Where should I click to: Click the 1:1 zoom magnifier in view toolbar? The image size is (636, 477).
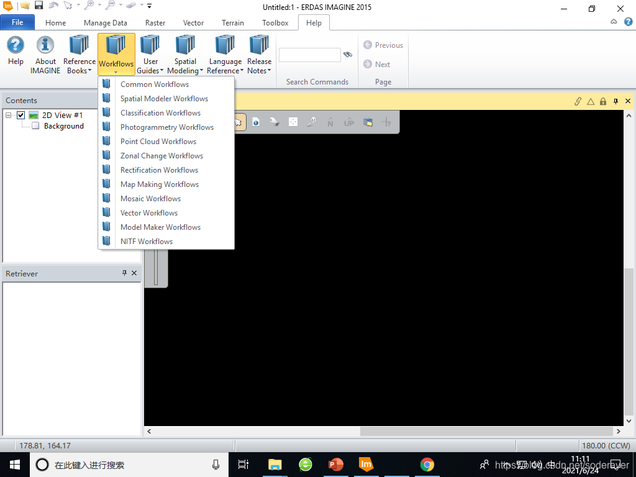312,122
